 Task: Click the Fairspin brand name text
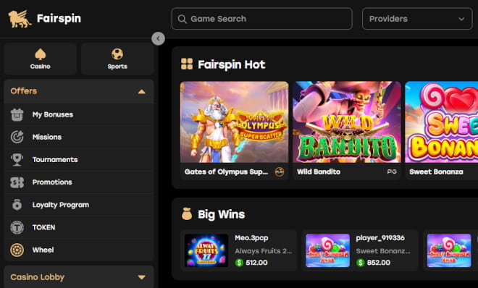59,19
